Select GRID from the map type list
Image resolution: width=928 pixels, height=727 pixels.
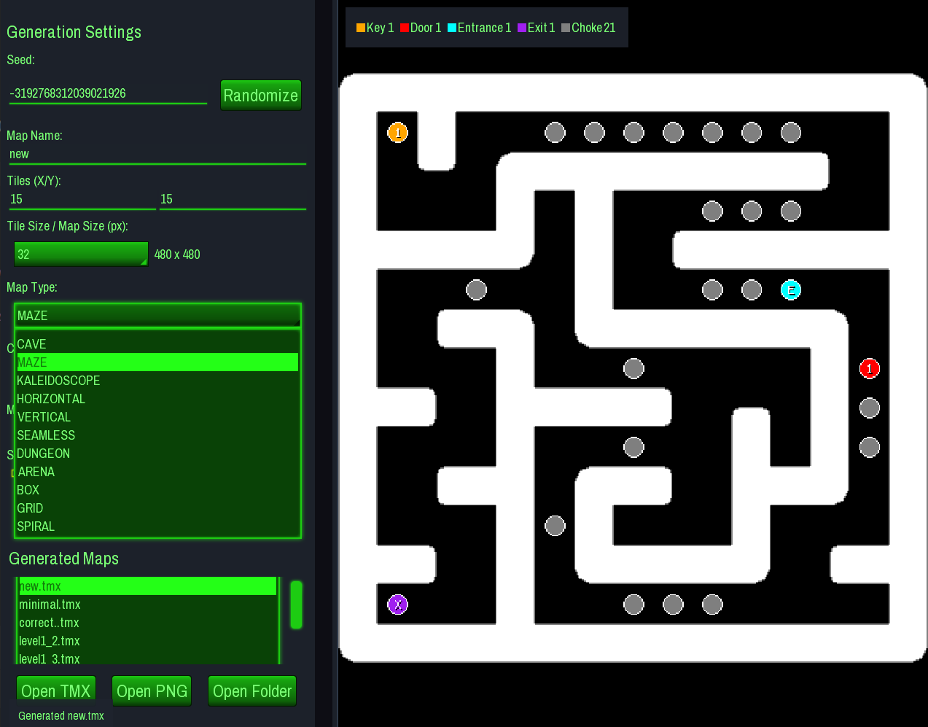point(157,508)
